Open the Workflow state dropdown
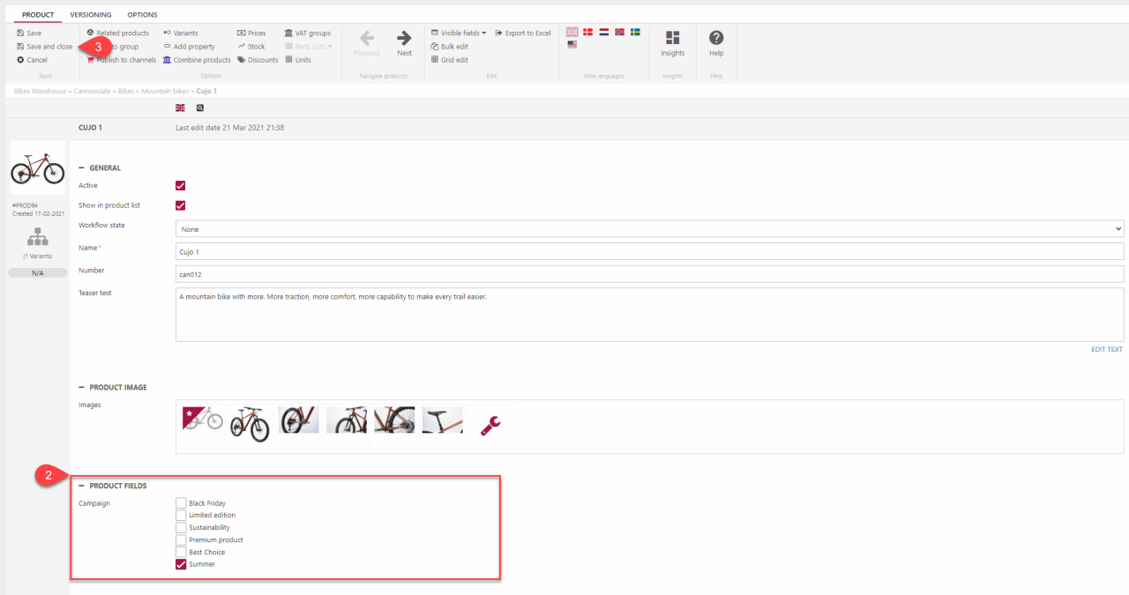Viewport: 1129px width, 595px height. point(649,229)
